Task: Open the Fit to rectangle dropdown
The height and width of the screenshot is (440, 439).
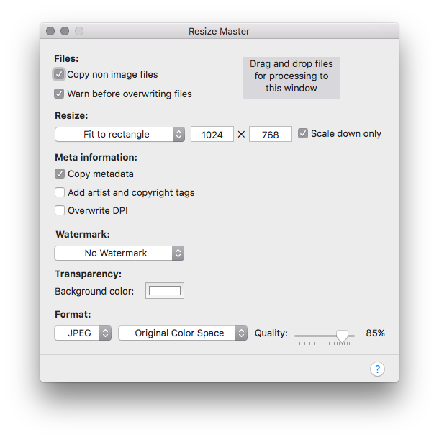Action: point(119,134)
